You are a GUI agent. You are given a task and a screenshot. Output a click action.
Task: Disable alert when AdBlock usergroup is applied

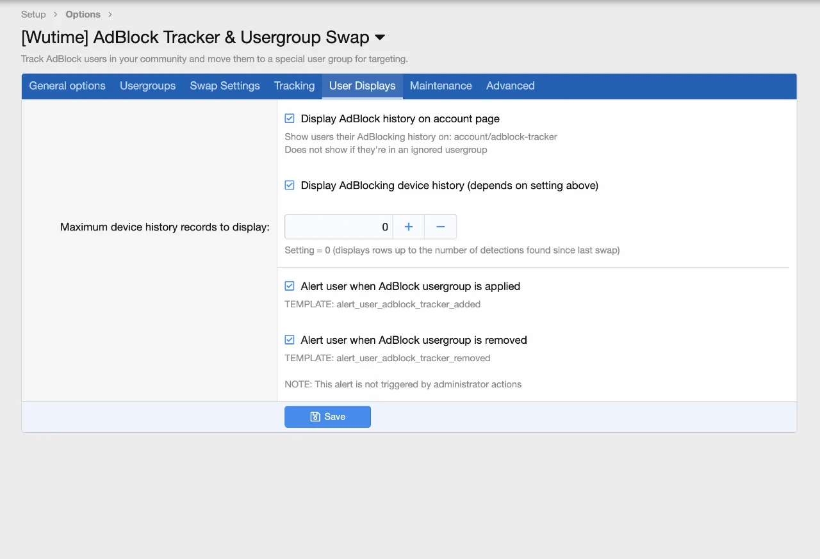coord(290,286)
